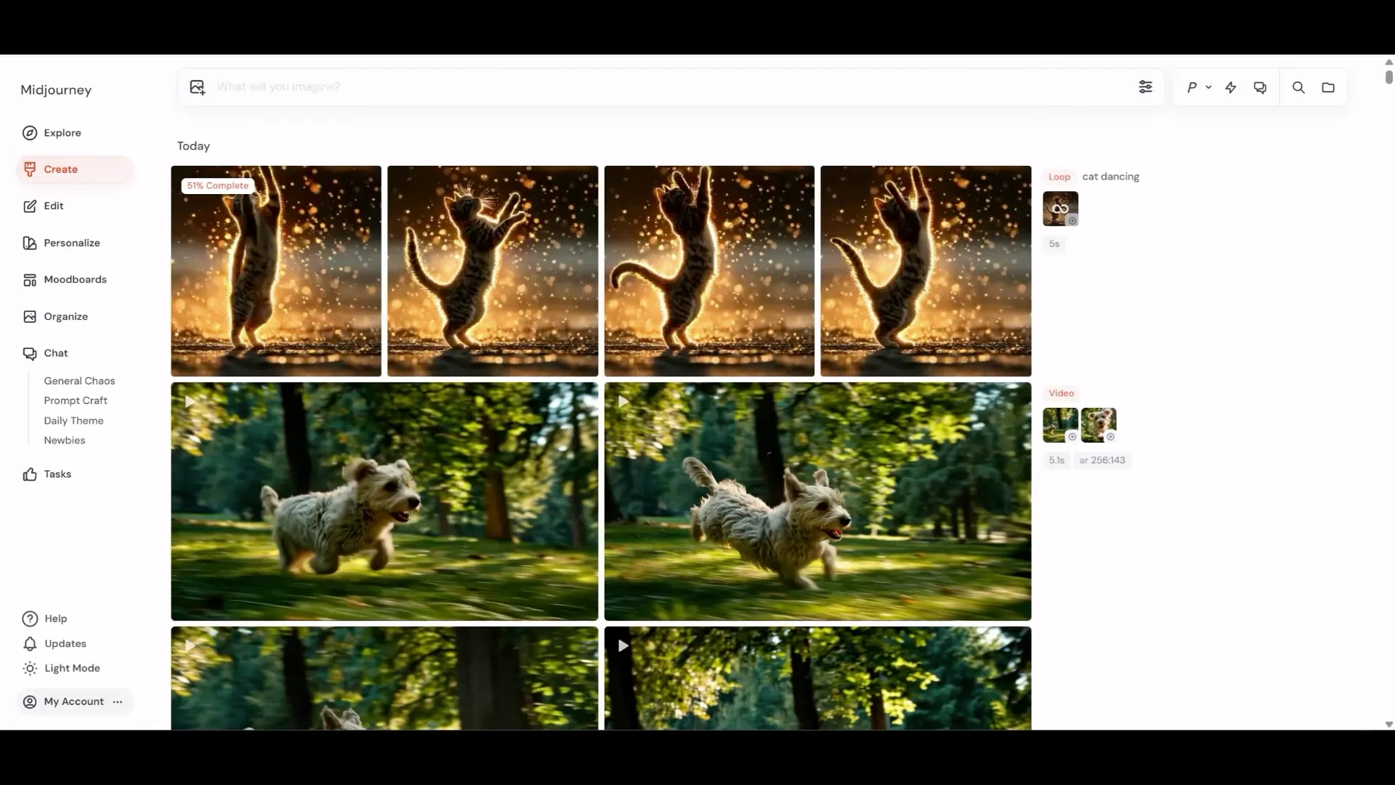Click the search magnifier icon

pyautogui.click(x=1298, y=87)
